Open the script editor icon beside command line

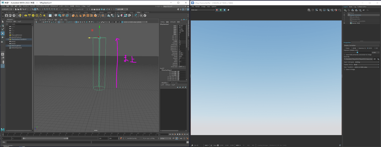point(188,142)
